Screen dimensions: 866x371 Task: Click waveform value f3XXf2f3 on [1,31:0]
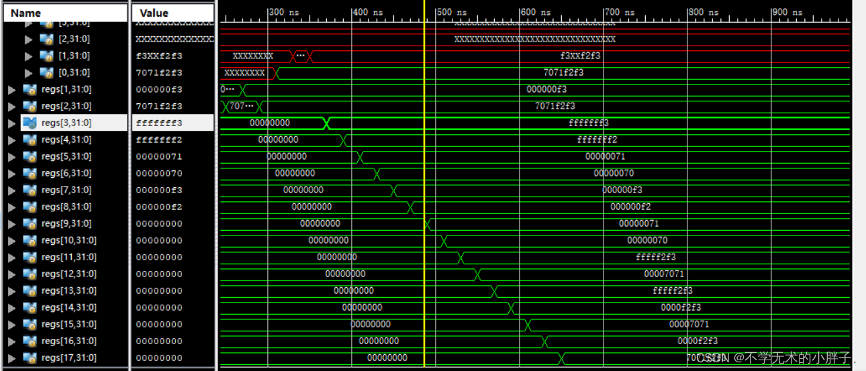[x=581, y=56]
